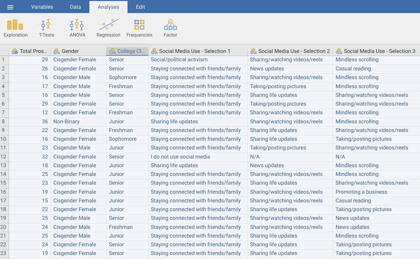Open the Regression analyses menu
The image size is (420, 259).
[108, 28]
